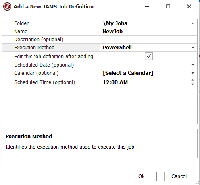The image size is (200, 185).
Task: Select the \My Jobs folder value
Action: coord(115,23)
